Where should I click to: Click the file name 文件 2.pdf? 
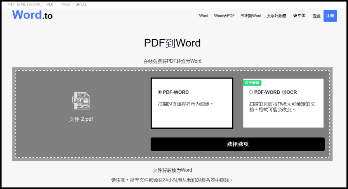point(81,119)
